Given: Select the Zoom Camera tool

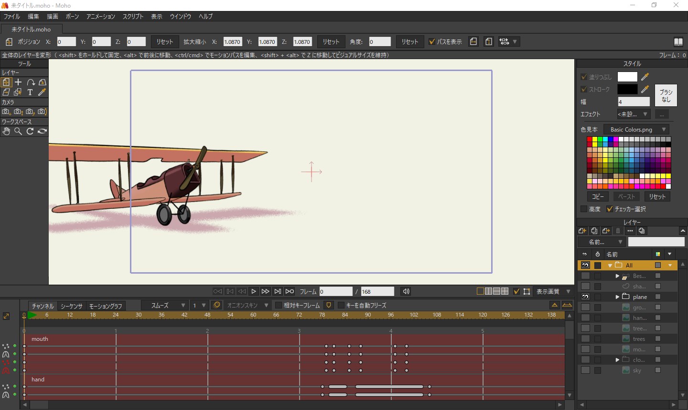Looking at the screenshot, I should pyautogui.click(x=18, y=112).
